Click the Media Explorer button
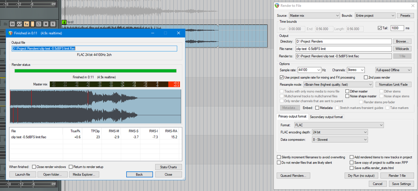This screenshot has width=418, height=191. (x=84, y=174)
